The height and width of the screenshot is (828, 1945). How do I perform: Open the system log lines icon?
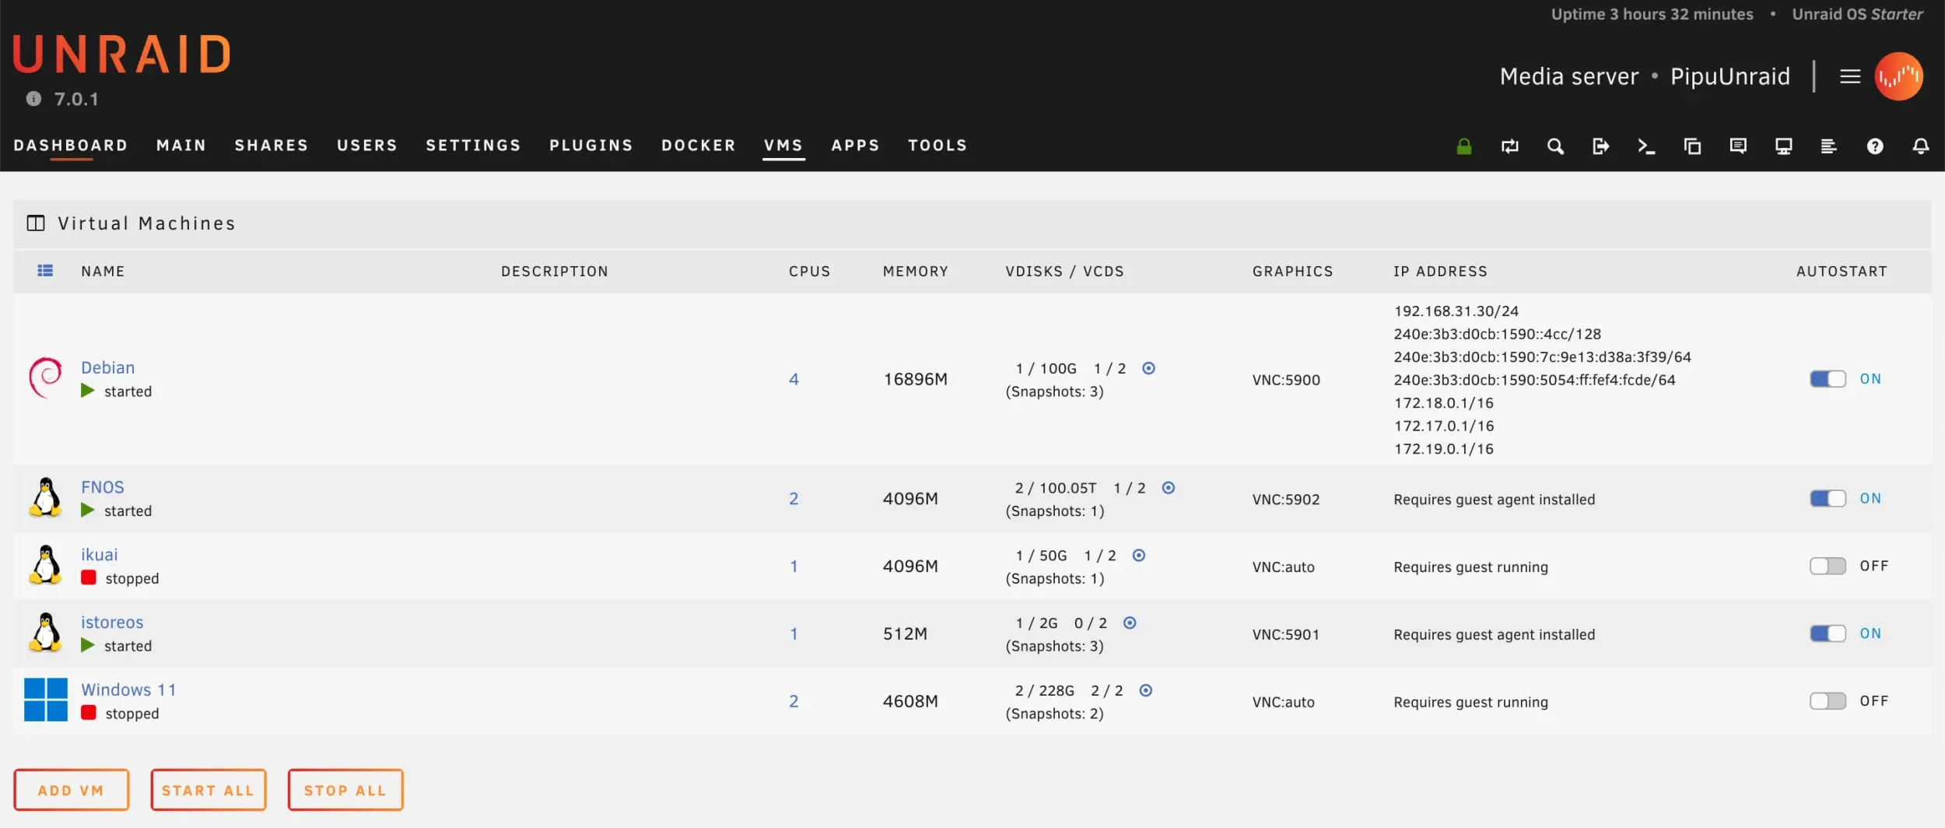(x=1829, y=146)
